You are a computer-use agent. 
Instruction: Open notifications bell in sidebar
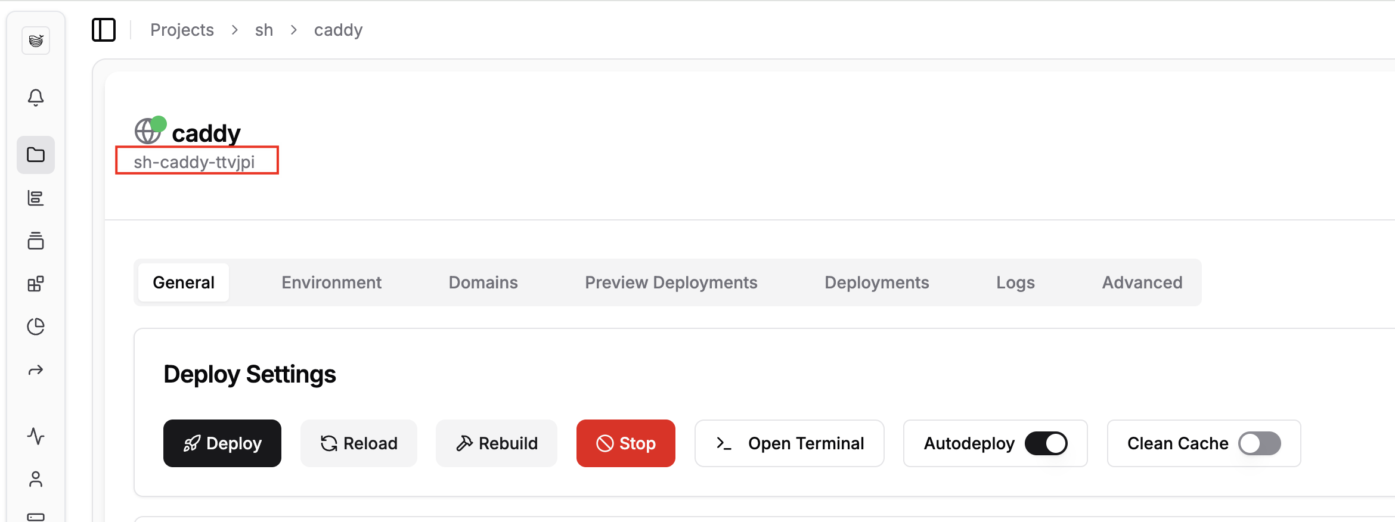pyautogui.click(x=36, y=98)
